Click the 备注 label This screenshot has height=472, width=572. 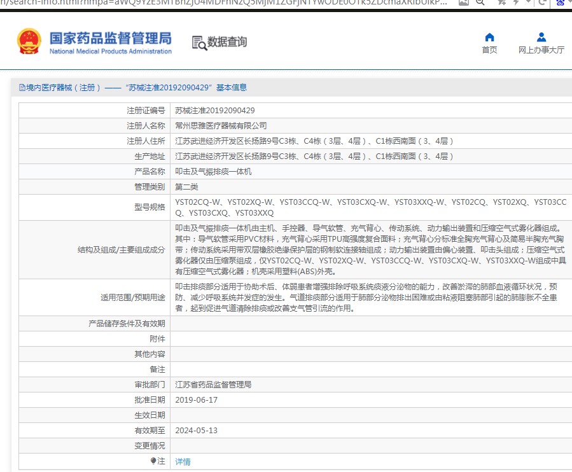click(157, 370)
